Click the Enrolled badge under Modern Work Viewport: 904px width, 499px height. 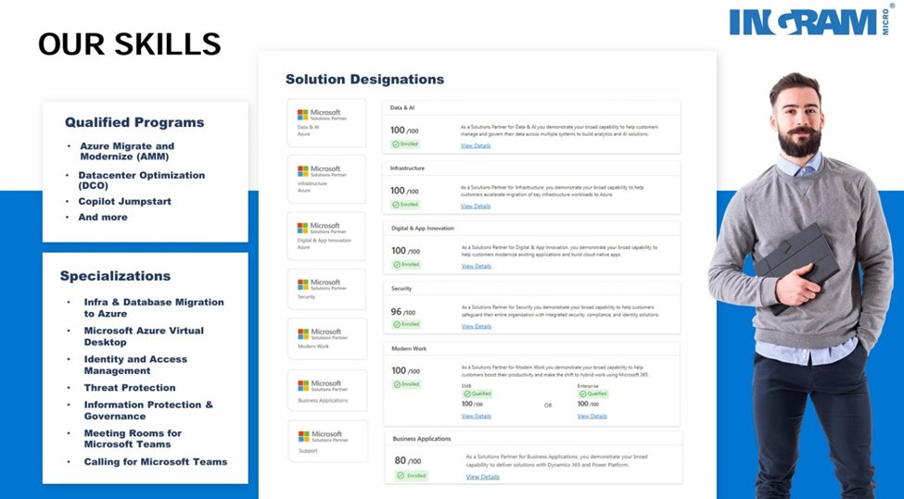point(406,384)
